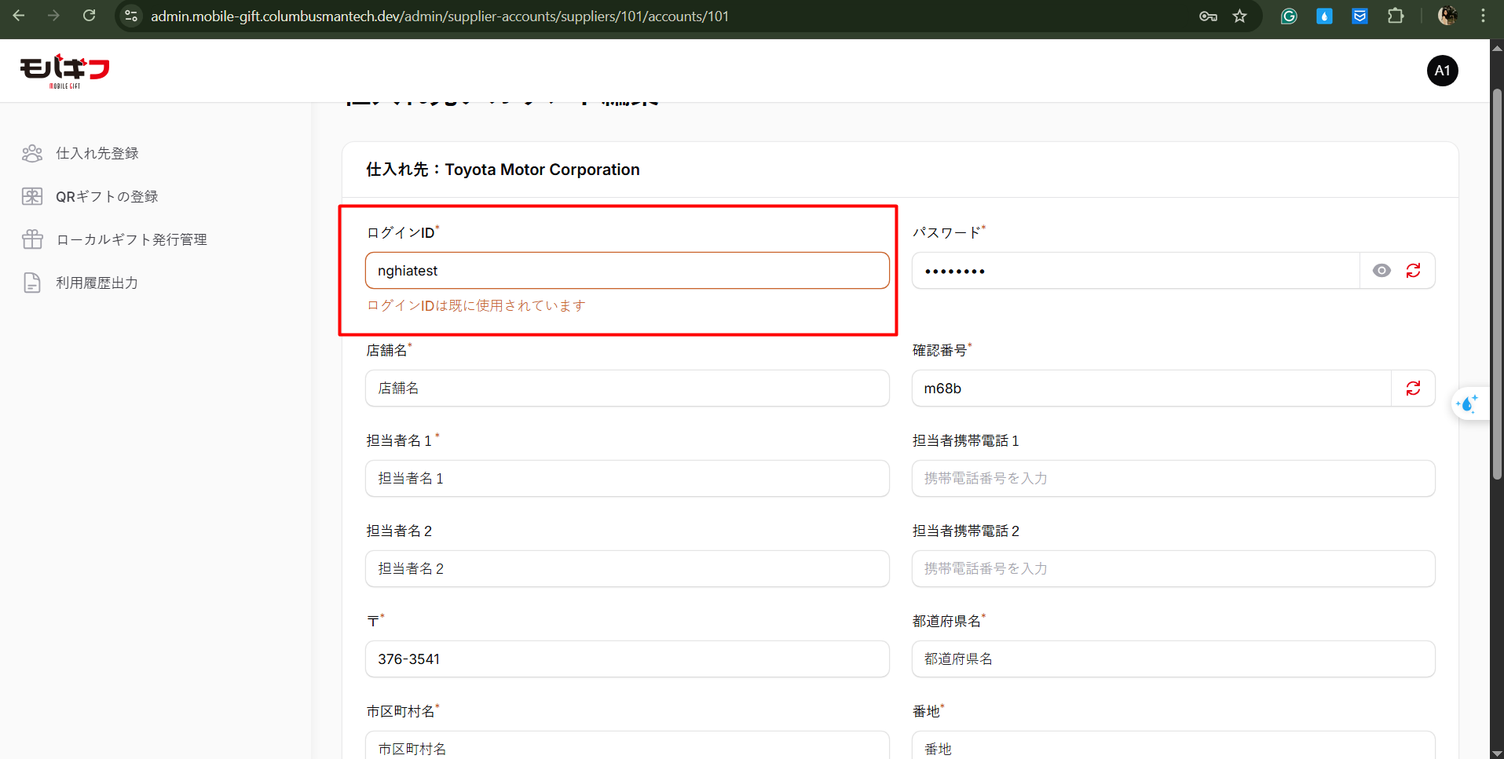Click the page vertical scrollbar

click(x=1497, y=283)
